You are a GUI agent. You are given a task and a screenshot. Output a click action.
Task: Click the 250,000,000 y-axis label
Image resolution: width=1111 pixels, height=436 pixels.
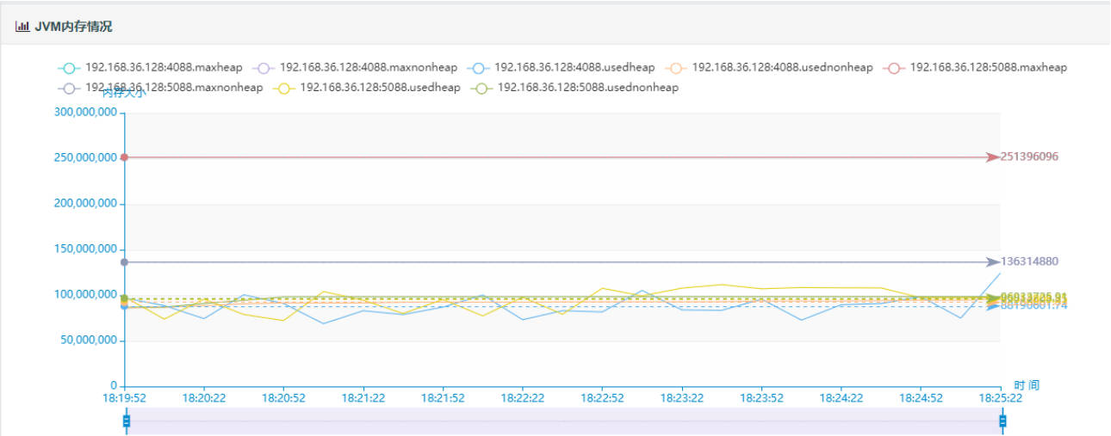tap(84, 158)
